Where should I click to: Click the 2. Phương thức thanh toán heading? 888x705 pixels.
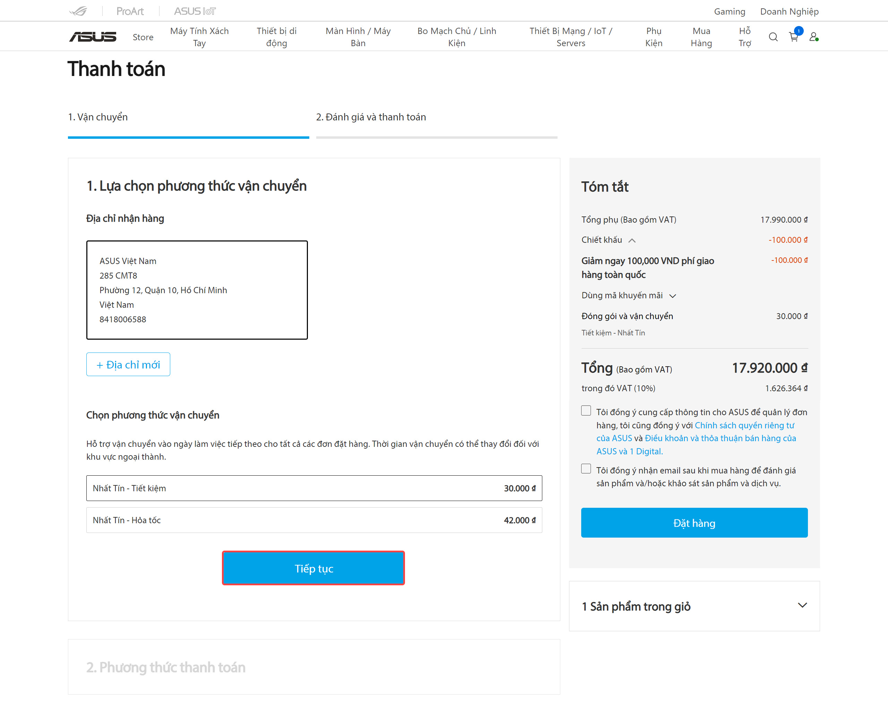(x=166, y=667)
